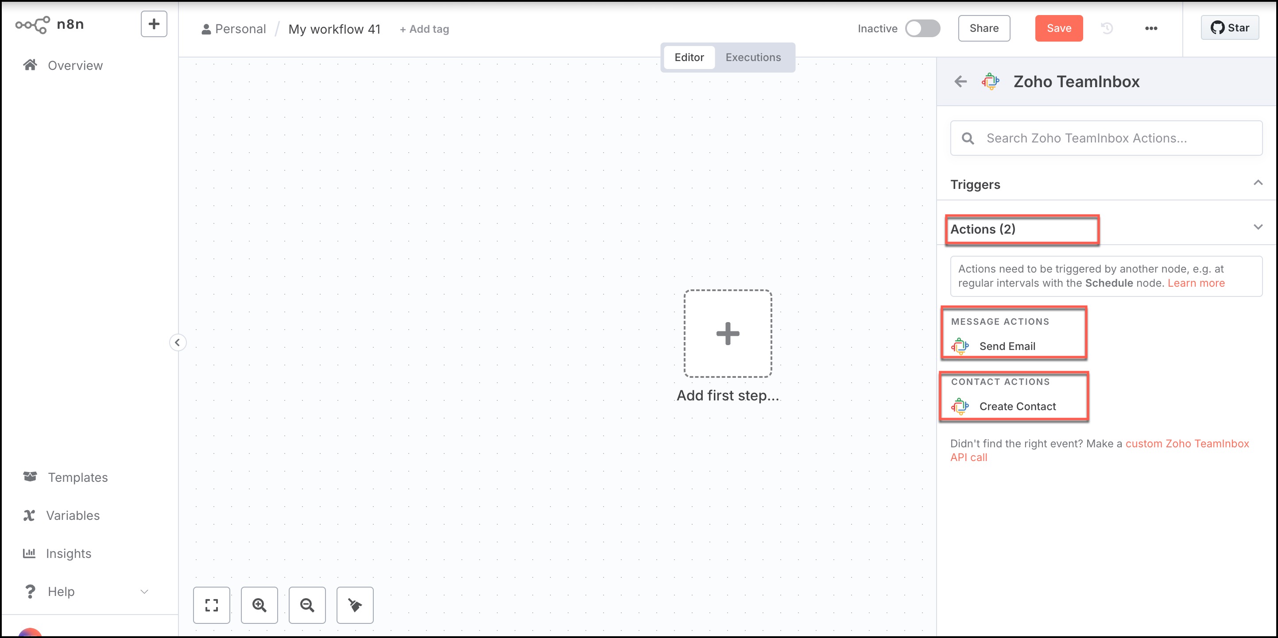Click the fit-to-view canvas icon
1278x638 pixels.
[x=211, y=605]
